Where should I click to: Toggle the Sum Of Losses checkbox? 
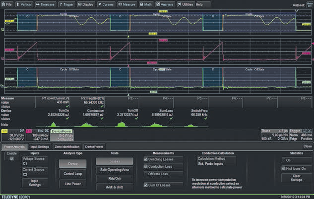[x=145, y=185]
